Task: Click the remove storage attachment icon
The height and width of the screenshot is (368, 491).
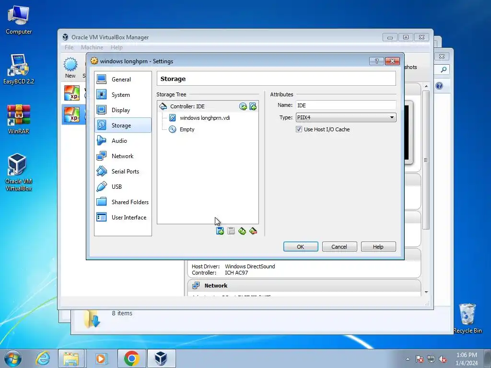Action: 253,231
